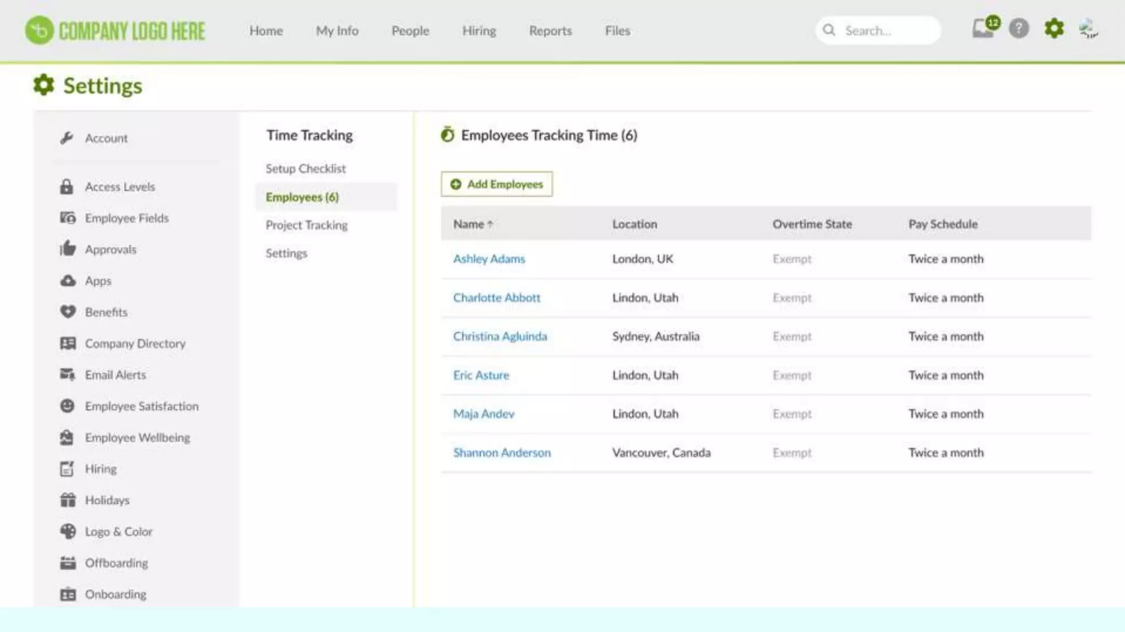Open Shannon Anderson's profile link
This screenshot has height=632, width=1125.
pos(502,453)
